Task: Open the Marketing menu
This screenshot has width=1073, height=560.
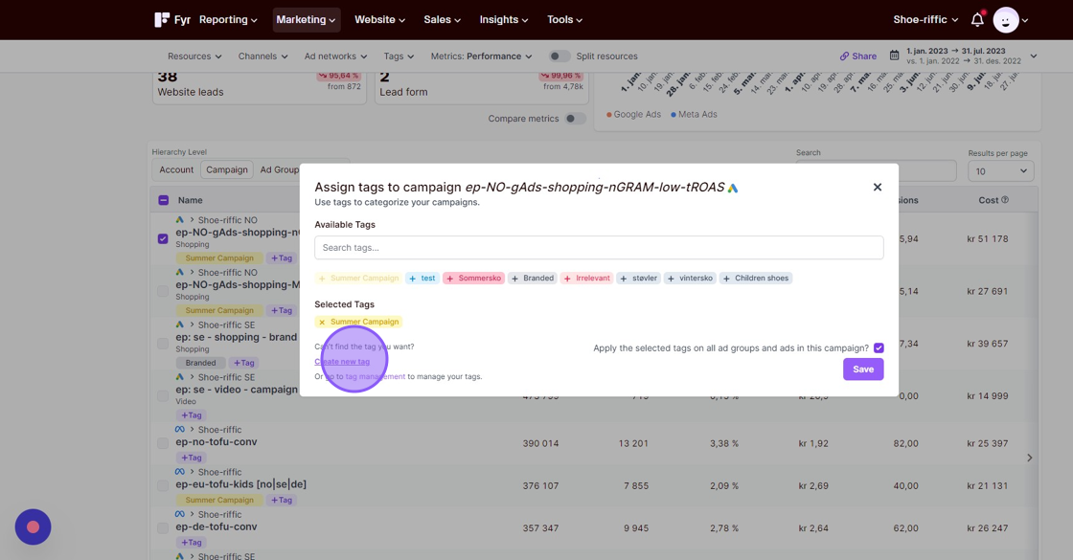Action: click(306, 20)
